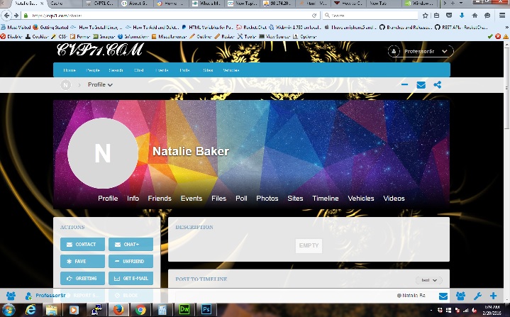Screen dimensions: 510x317
Task: Open Chrome from the Windows taskbar
Action: (x=140, y=309)
